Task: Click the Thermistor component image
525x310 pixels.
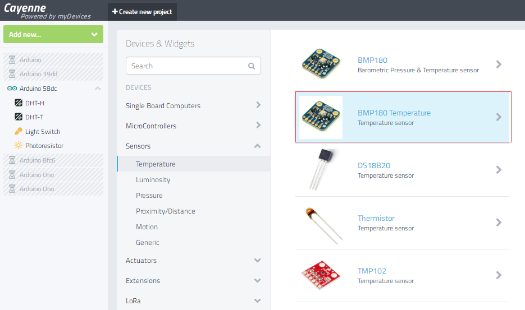Action: 323,225
